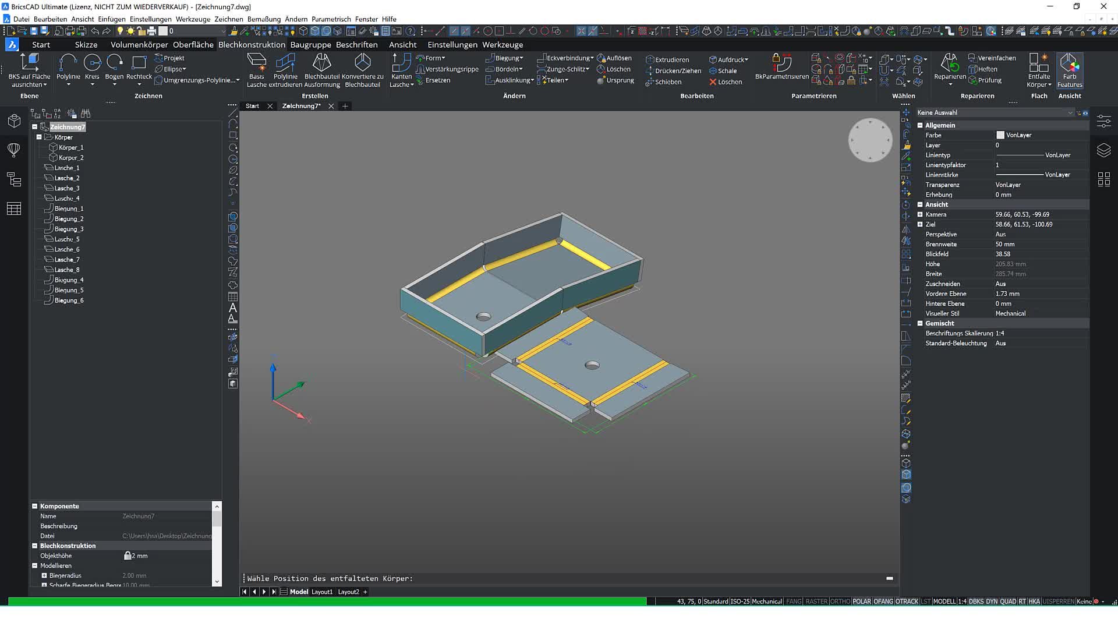Open the Aufdruck dropdown
Viewport: 1118px width, 629px height.
coord(728,59)
